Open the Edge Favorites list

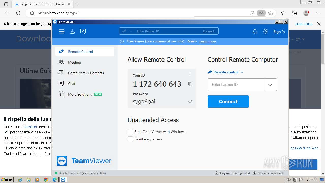pyautogui.click(x=283, y=13)
